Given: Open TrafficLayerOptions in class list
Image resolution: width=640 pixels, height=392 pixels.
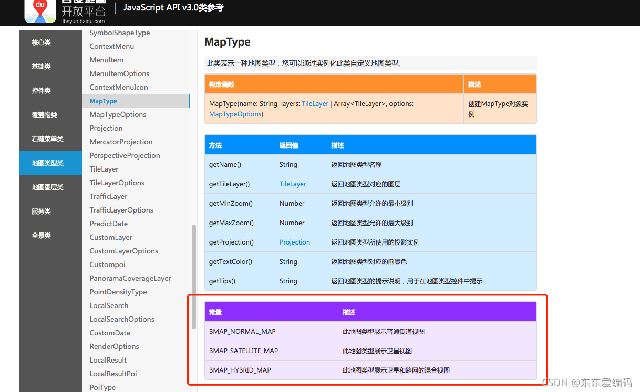Looking at the screenshot, I should click(x=121, y=210).
